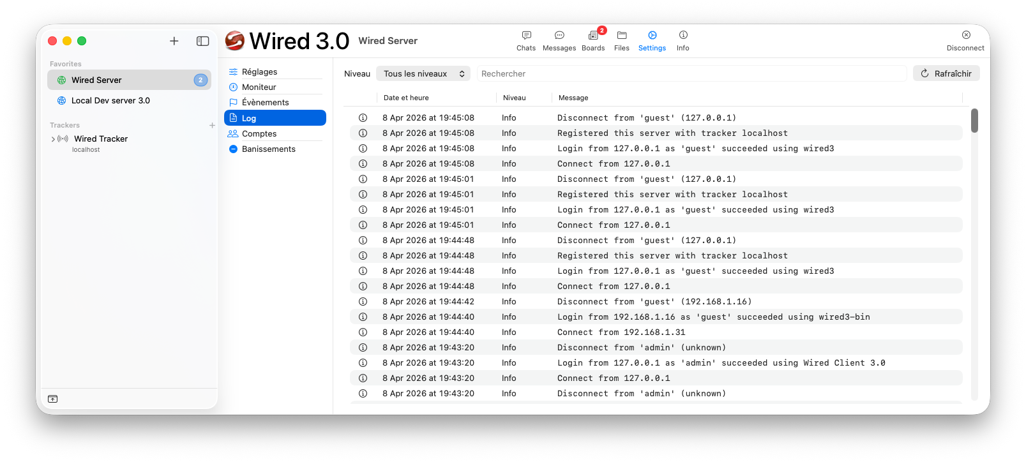
Task: Open the Évènements settings section
Action: (275, 103)
